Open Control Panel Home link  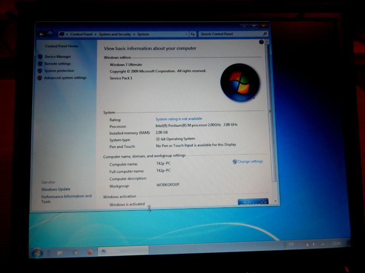[62, 46]
